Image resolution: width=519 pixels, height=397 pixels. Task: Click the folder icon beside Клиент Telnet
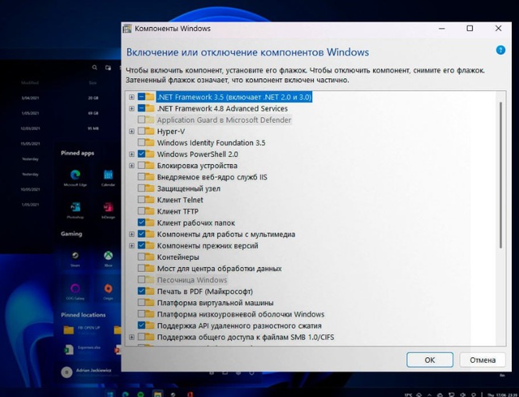coord(150,199)
